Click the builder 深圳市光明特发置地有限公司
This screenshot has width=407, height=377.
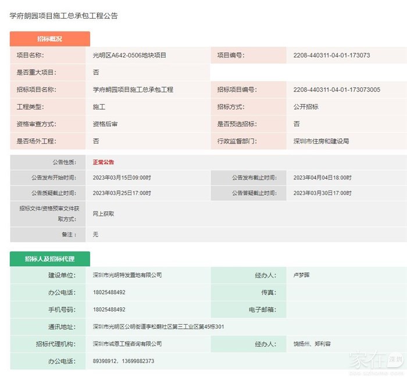tap(127, 275)
